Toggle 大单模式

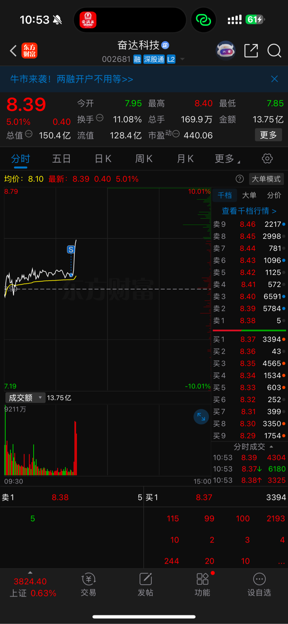pos(266,179)
